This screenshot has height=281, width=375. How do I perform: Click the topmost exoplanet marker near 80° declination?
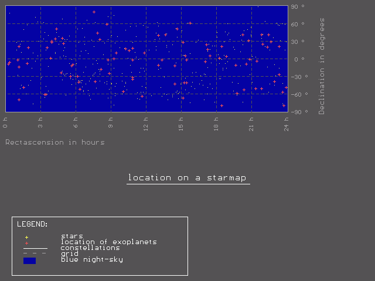pyautogui.click(x=94, y=12)
